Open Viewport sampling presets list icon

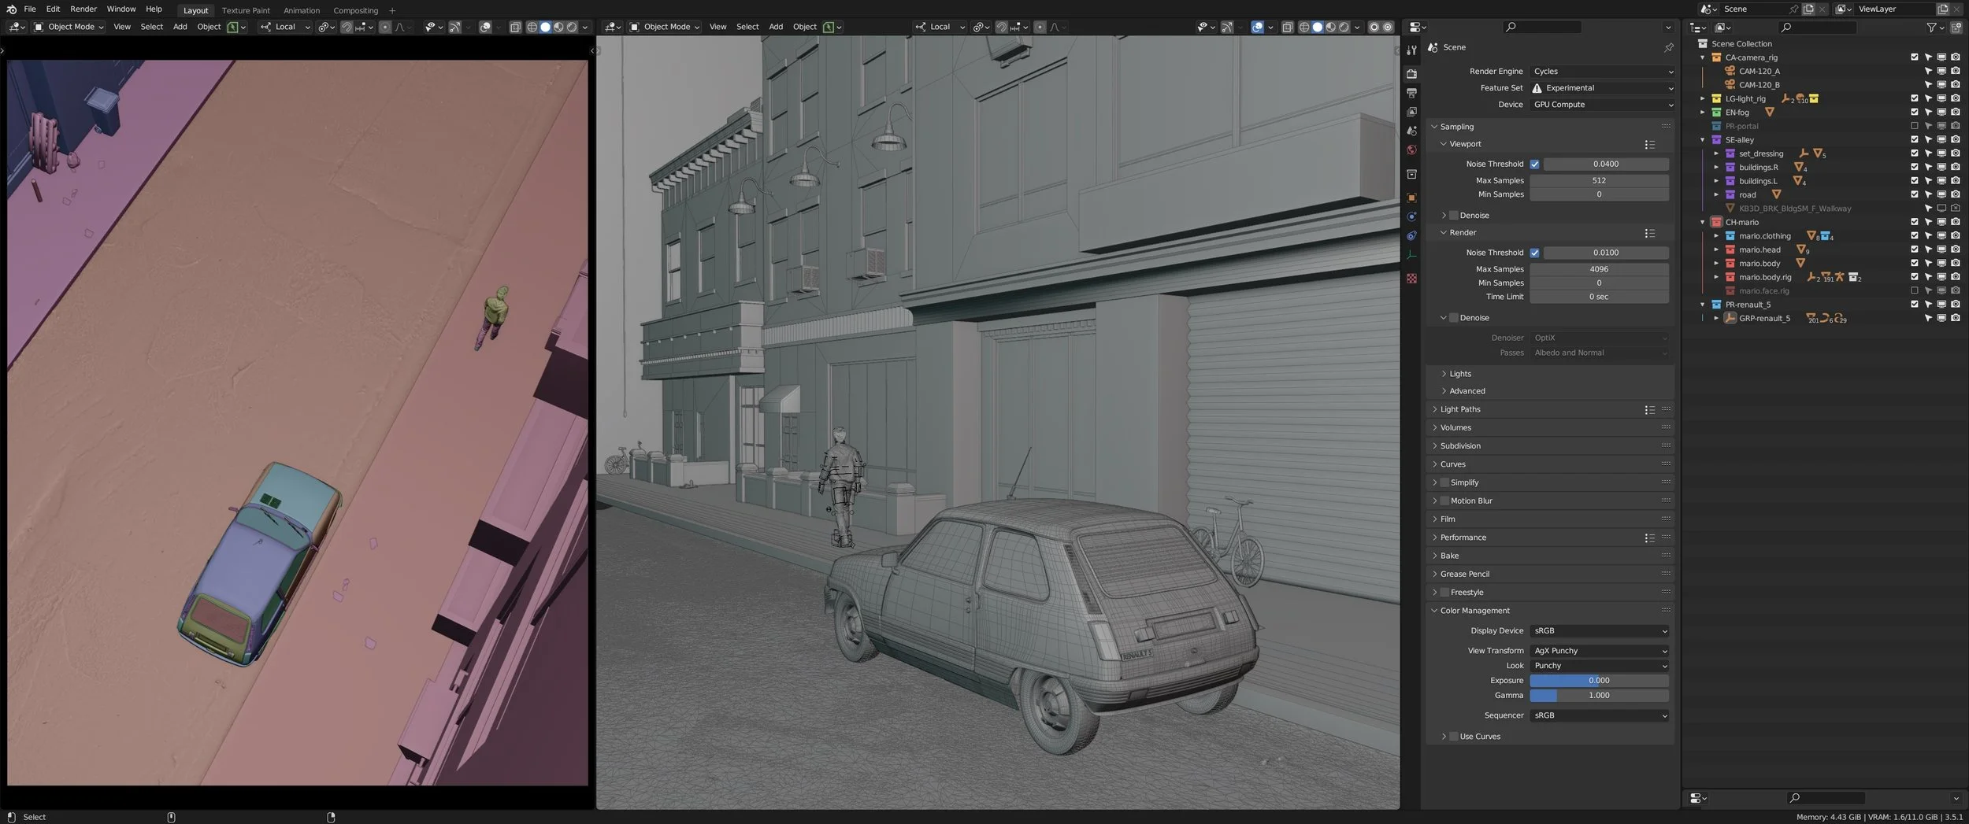coord(1649,145)
